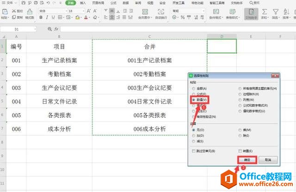This screenshot has width=296, height=192.
Task: Click the Name Box showing D1
Action: (18, 29)
